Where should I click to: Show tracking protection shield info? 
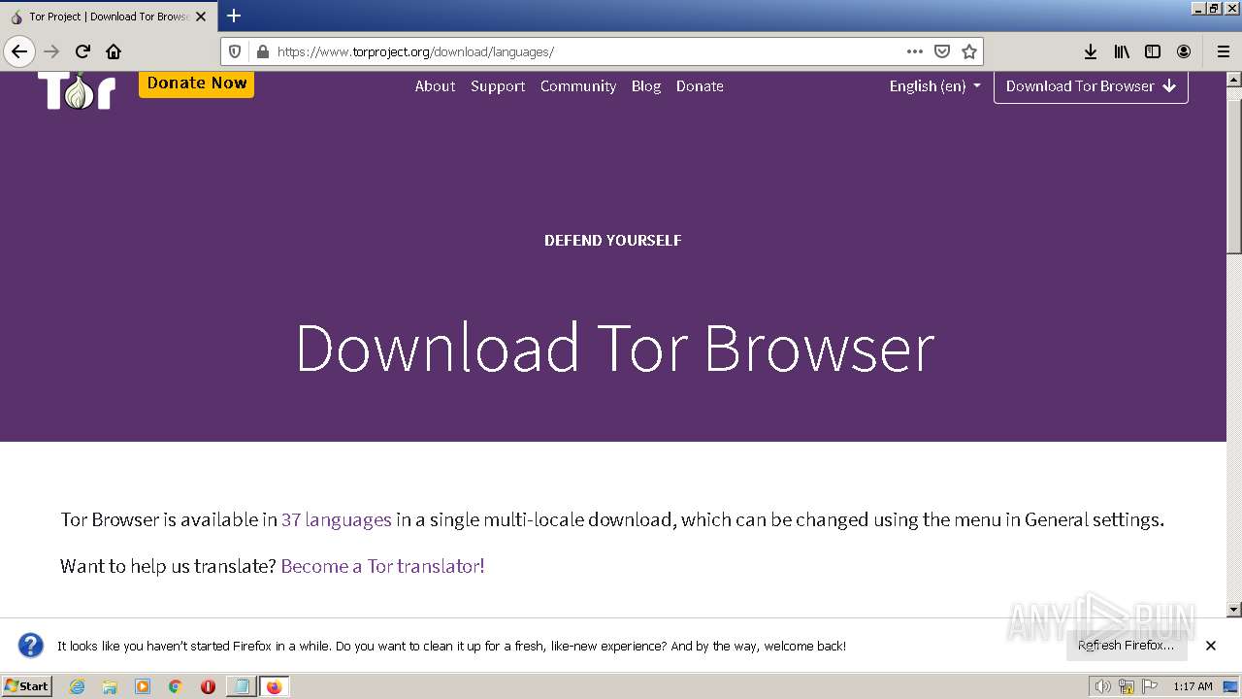(x=235, y=51)
